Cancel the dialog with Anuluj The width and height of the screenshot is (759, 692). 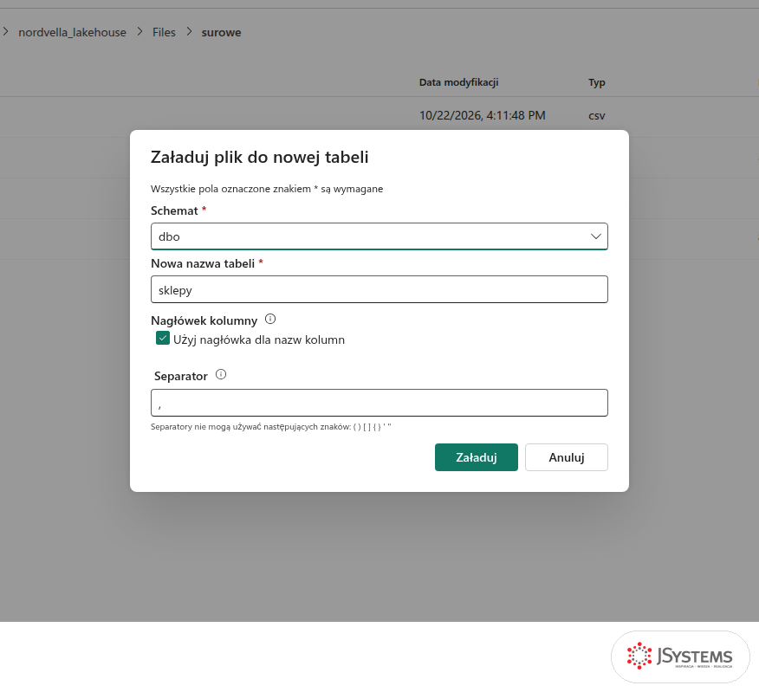(567, 457)
